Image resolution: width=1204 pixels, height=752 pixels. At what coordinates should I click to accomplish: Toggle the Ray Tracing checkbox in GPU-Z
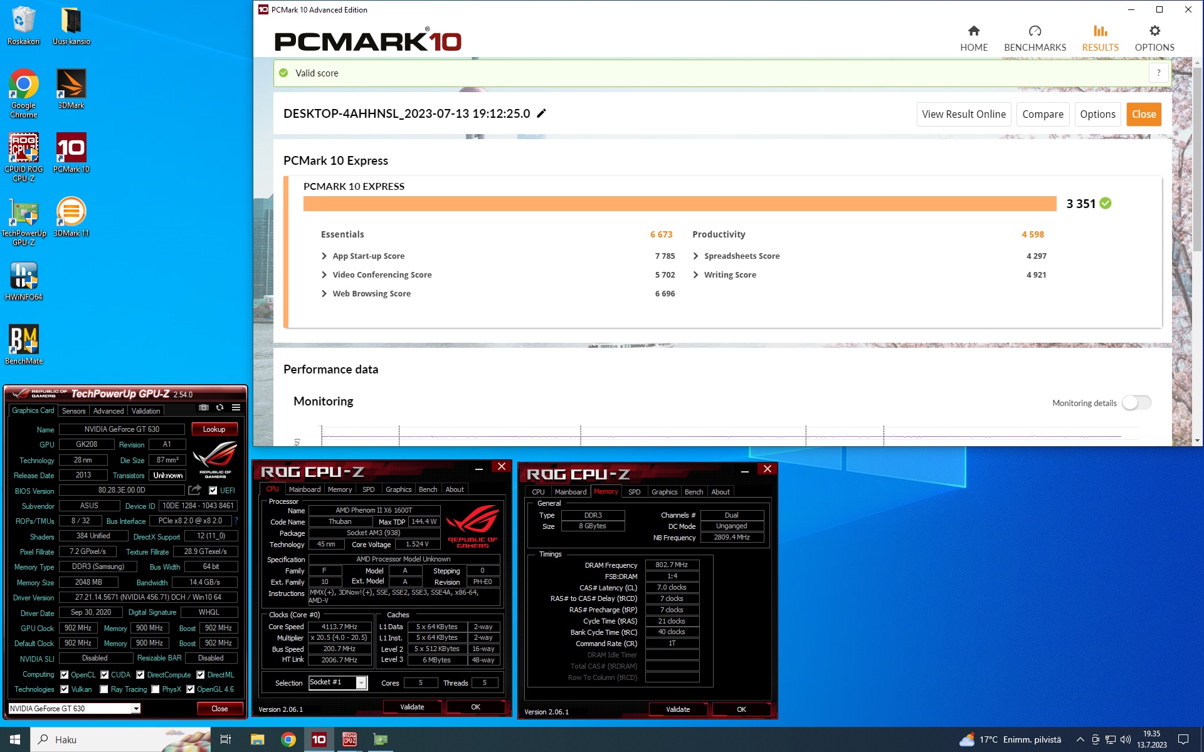(104, 689)
